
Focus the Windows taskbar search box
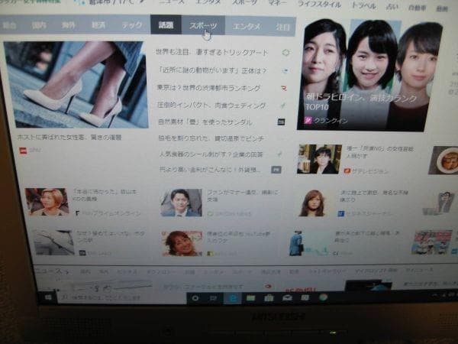pos(121,298)
